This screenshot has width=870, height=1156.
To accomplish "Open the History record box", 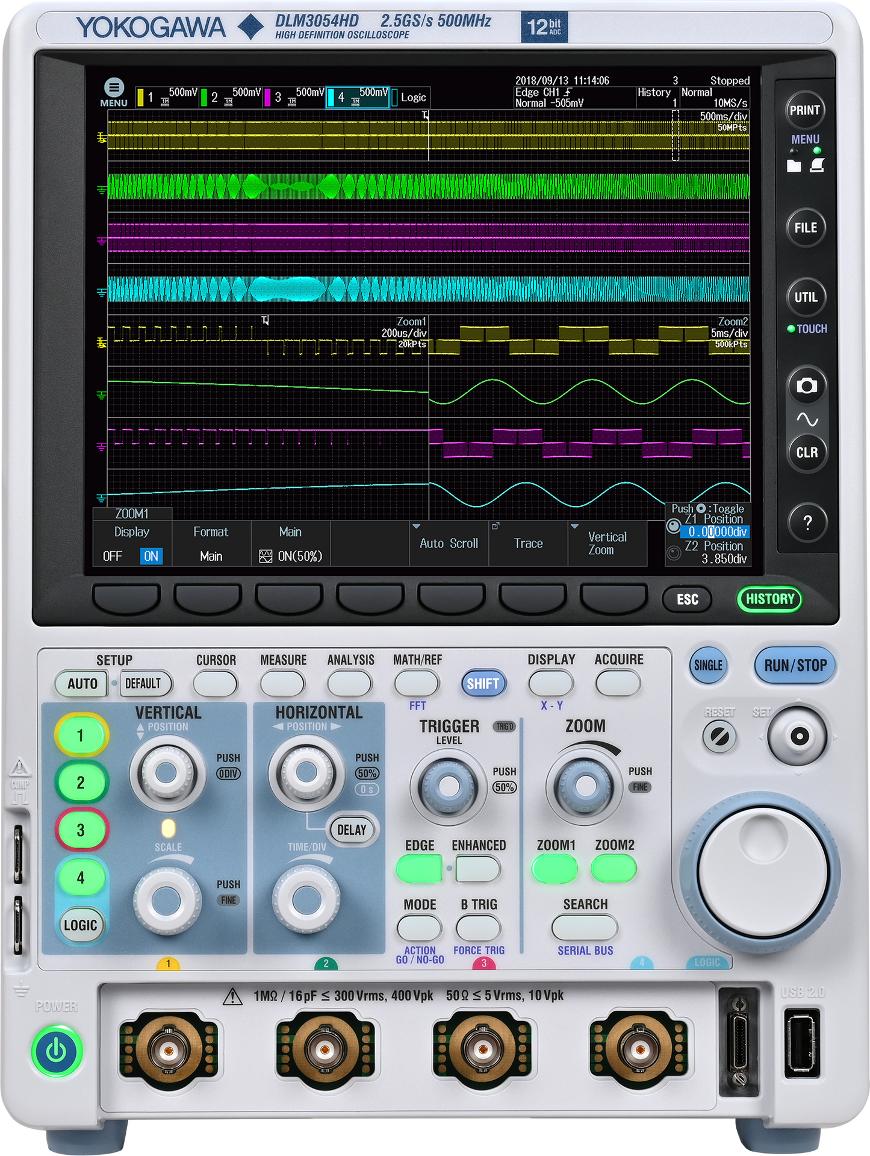I will click(658, 98).
